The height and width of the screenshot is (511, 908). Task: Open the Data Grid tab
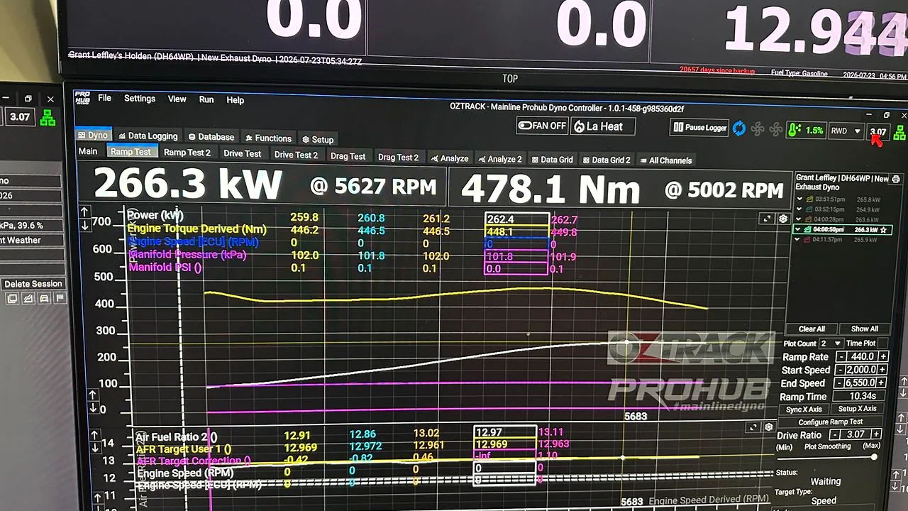point(552,160)
